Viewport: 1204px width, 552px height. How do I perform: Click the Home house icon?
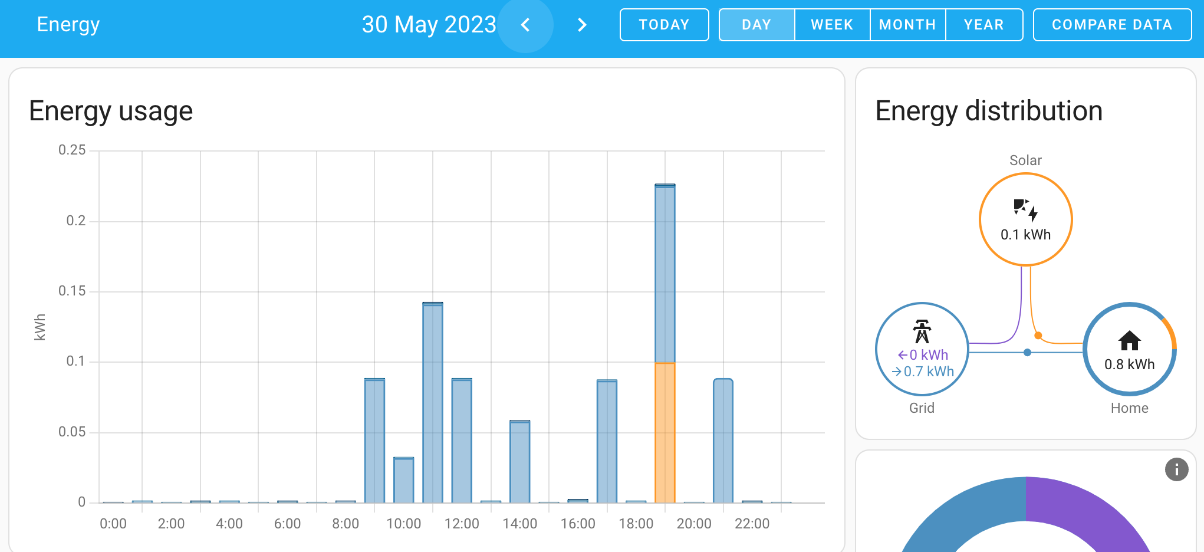tap(1129, 340)
